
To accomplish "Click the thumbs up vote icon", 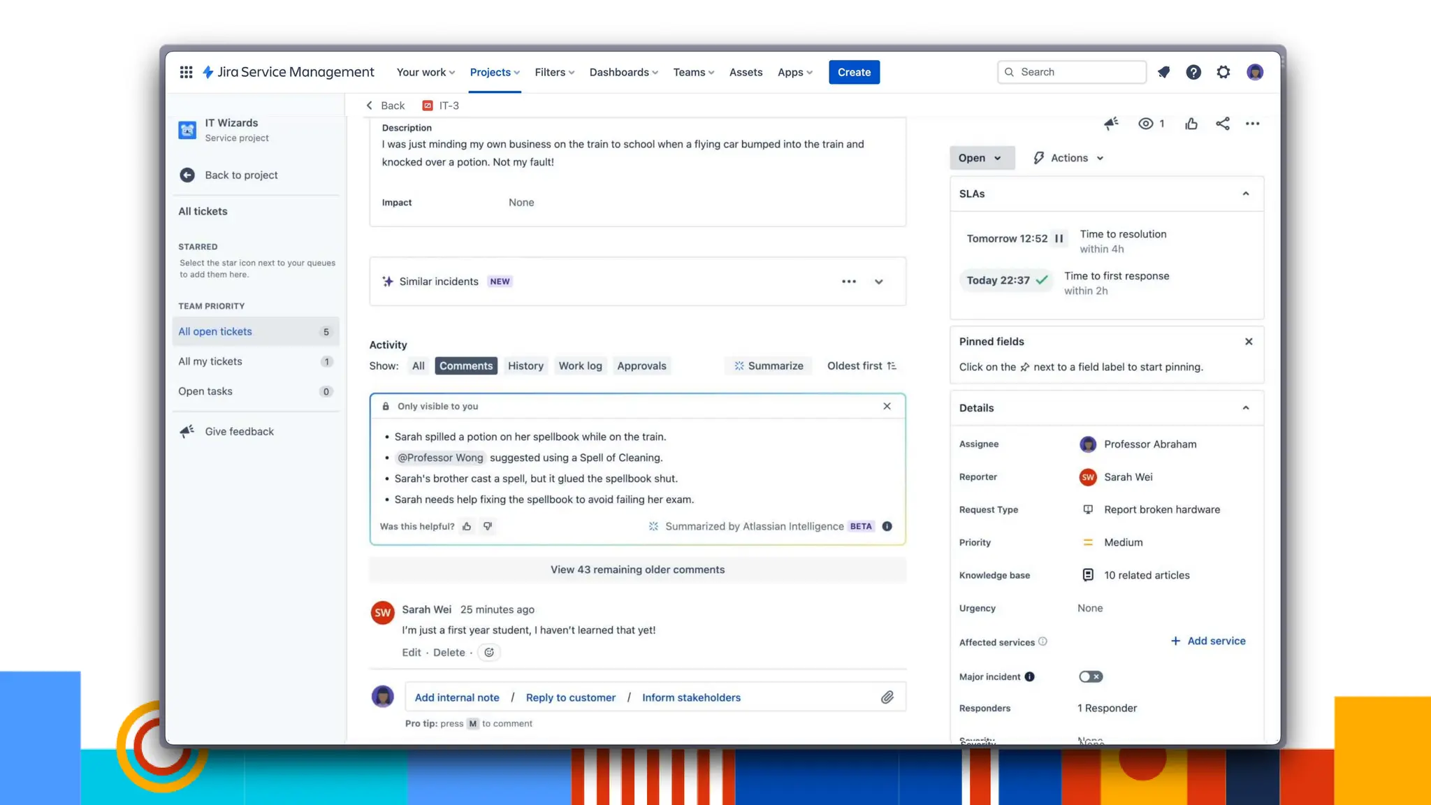I will click(1191, 124).
